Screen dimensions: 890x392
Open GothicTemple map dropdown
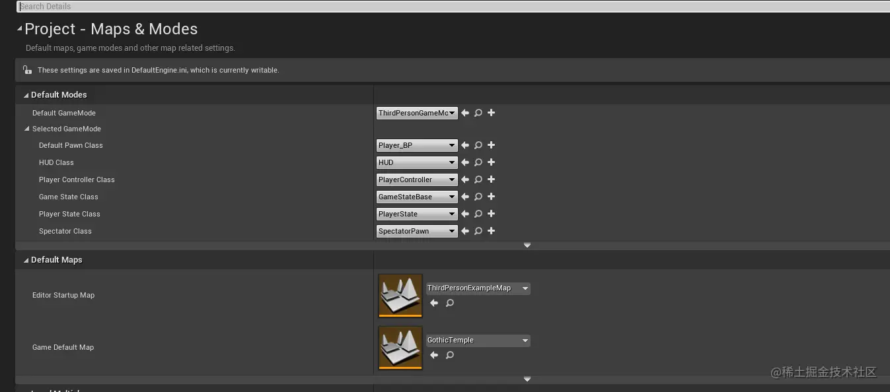478,341
